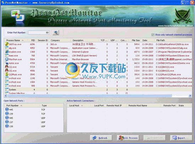Sort by Remote Host IP header
195x144 pixels.
coord(116,105)
